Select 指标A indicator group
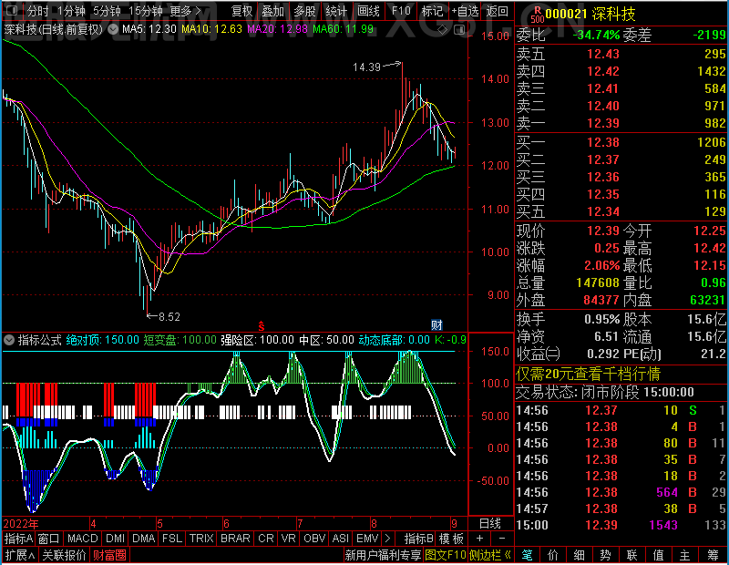Image resolution: width=729 pixels, height=565 pixels. [x=18, y=539]
